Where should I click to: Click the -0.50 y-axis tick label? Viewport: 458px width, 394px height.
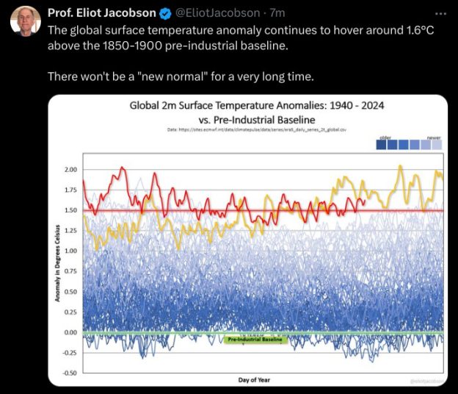coord(69,373)
